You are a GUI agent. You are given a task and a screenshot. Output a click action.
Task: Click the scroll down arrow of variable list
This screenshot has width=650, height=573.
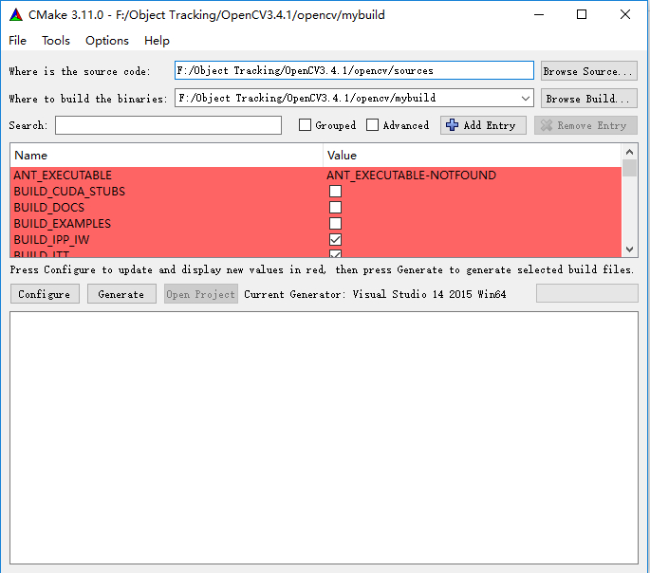[x=629, y=249]
